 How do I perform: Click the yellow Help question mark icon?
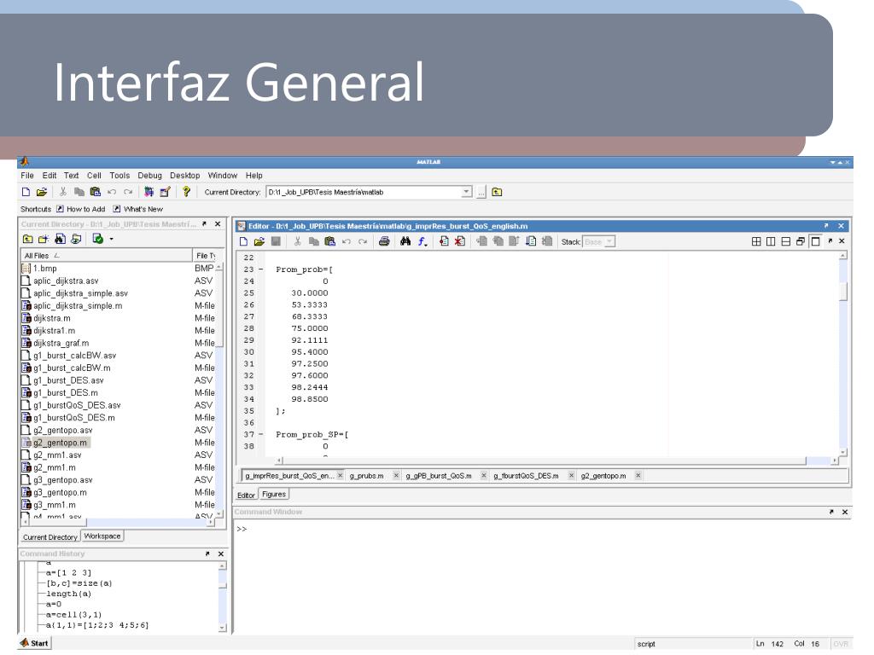click(x=186, y=192)
